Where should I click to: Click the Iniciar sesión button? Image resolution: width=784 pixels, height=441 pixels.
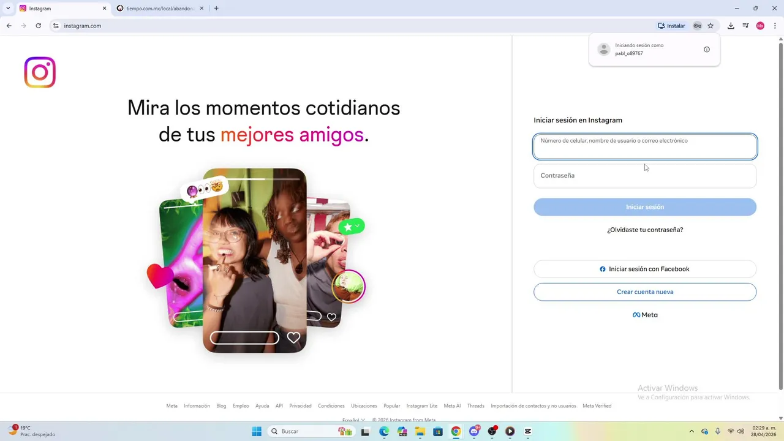(645, 207)
